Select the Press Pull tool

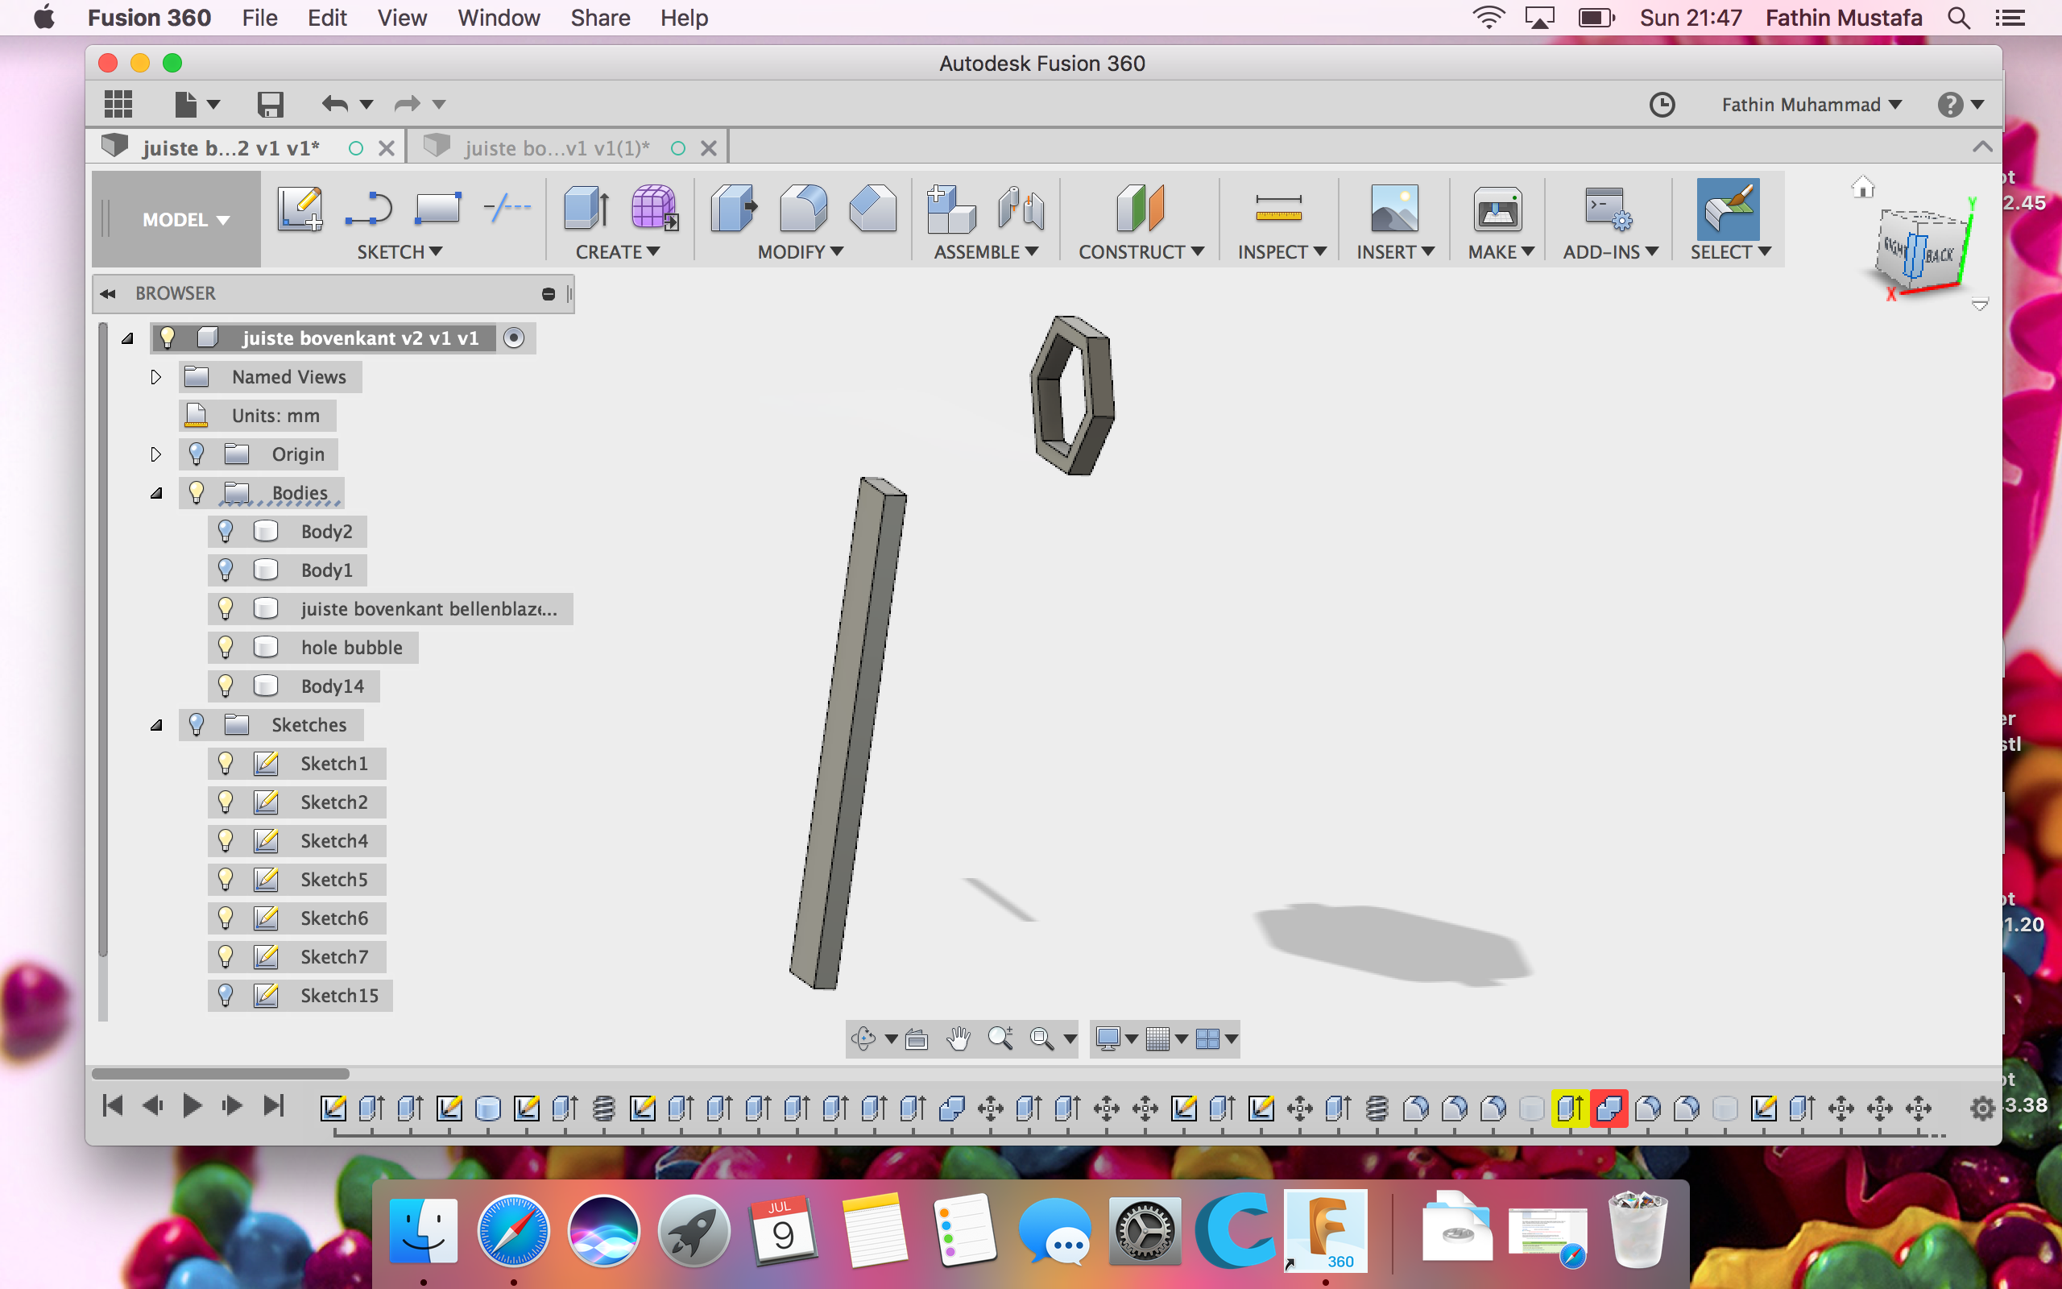click(x=734, y=208)
